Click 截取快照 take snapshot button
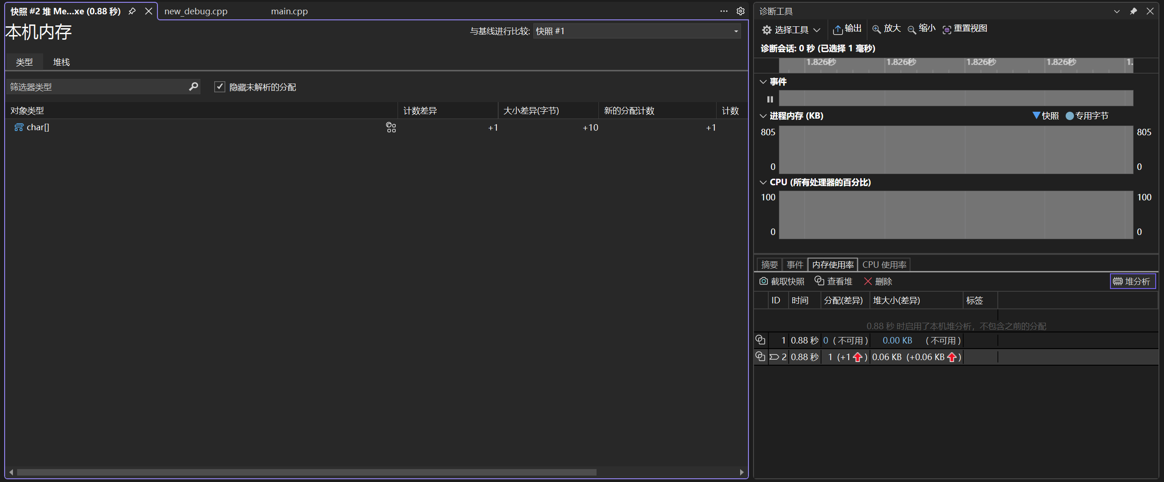 [782, 281]
